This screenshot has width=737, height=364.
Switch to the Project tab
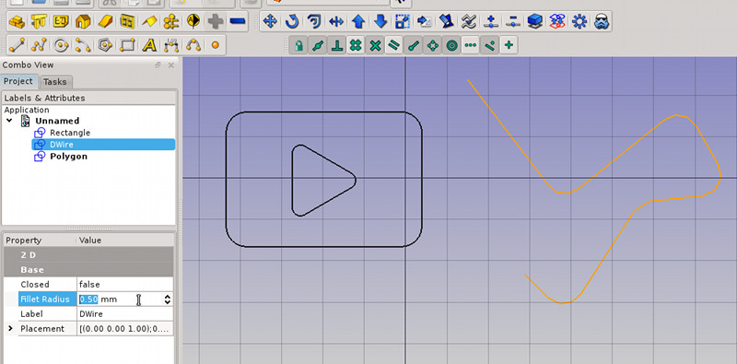[x=18, y=81]
